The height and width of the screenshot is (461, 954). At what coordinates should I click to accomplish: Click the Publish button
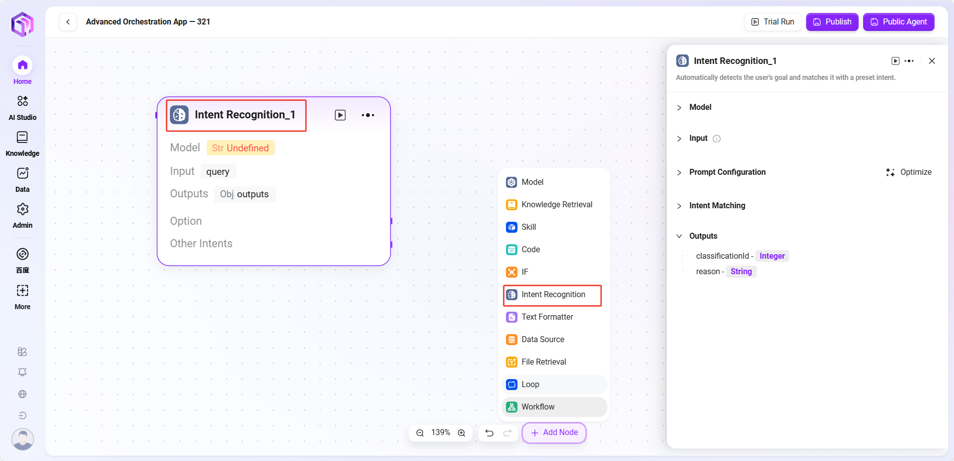832,22
